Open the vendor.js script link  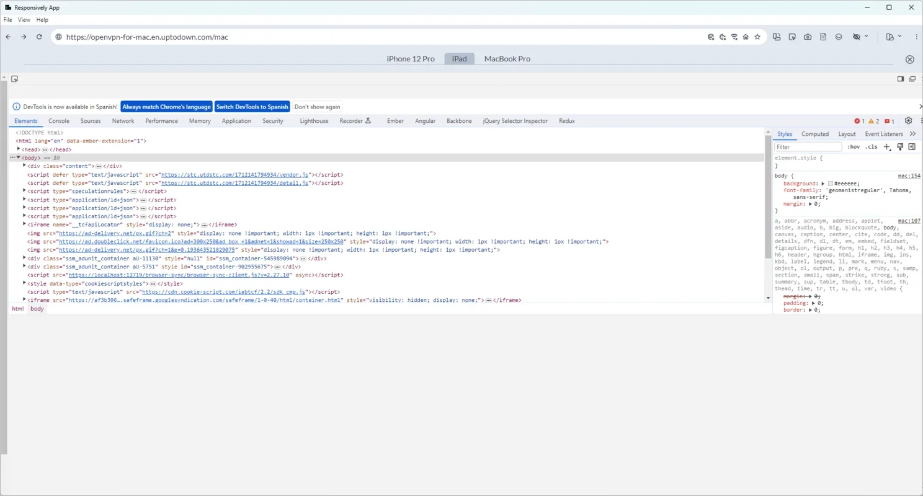(x=235, y=175)
